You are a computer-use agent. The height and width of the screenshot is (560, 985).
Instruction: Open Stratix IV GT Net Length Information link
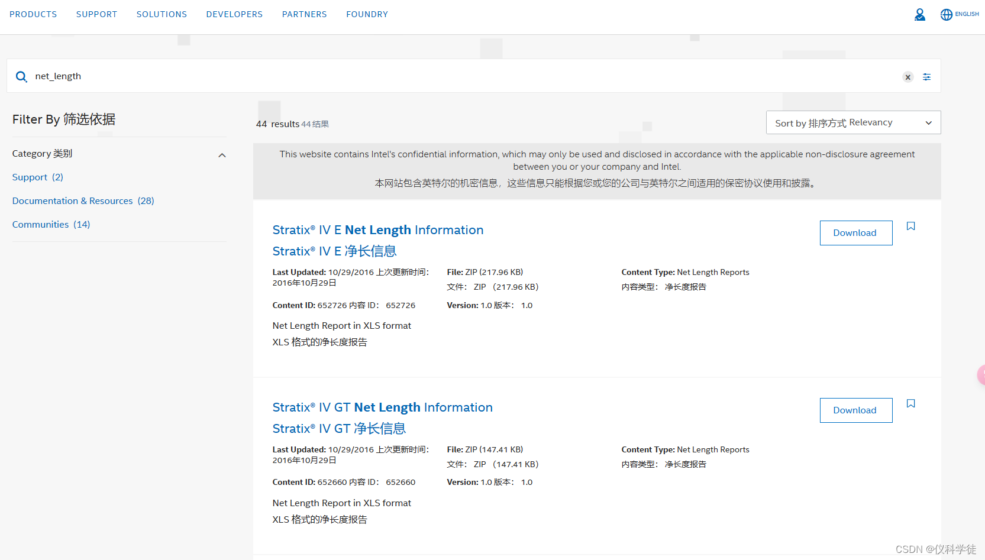tap(383, 407)
